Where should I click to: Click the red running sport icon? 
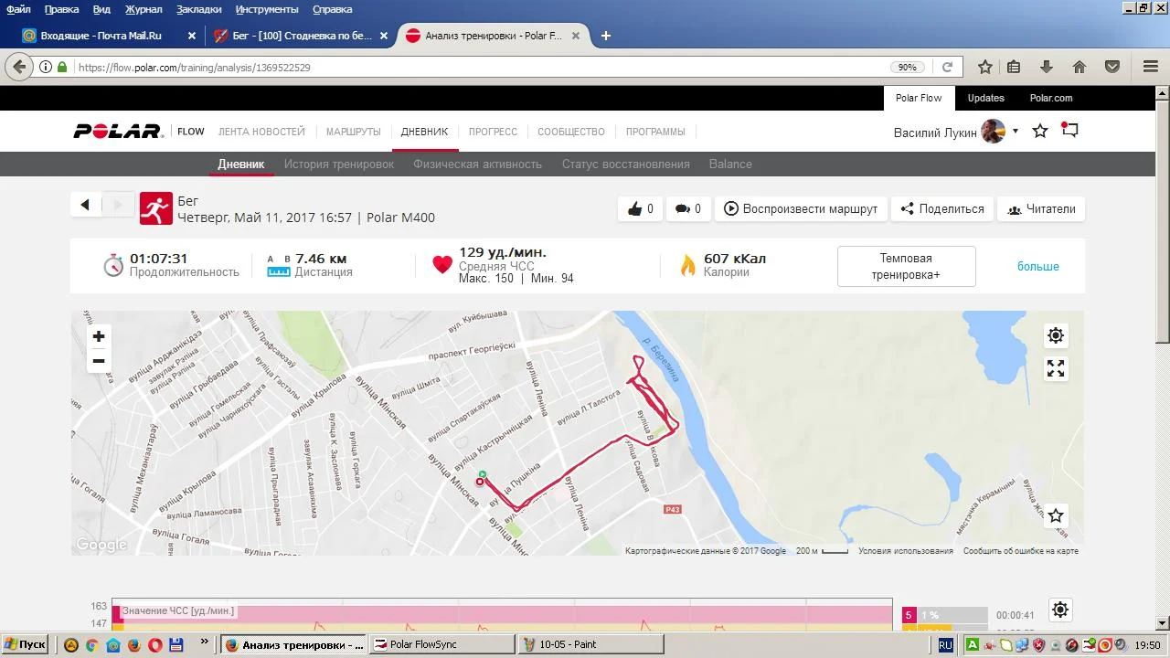(155, 208)
